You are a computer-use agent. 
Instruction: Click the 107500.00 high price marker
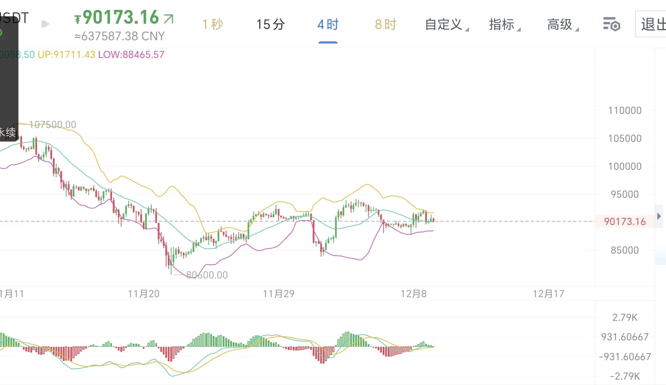click(x=52, y=125)
